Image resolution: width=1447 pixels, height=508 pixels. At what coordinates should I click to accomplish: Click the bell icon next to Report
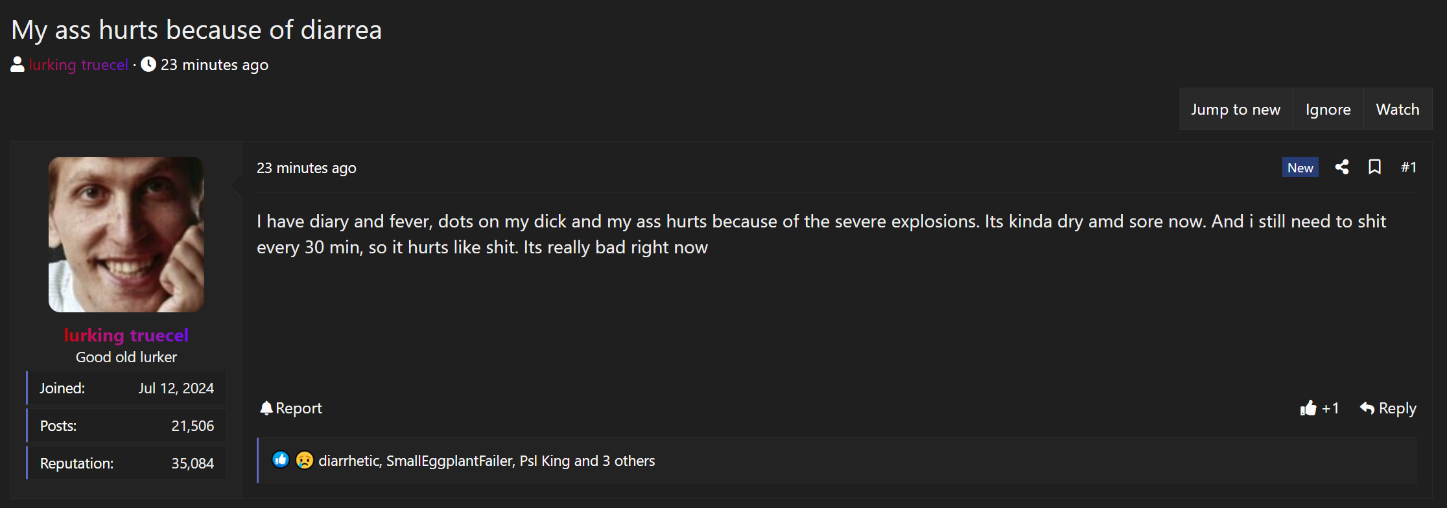[x=266, y=408]
